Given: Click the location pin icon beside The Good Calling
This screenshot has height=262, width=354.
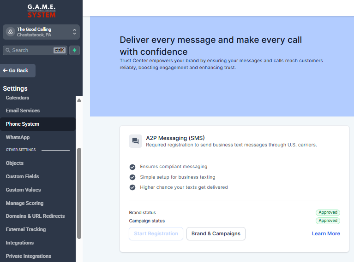Looking at the screenshot, I should click(x=11, y=32).
